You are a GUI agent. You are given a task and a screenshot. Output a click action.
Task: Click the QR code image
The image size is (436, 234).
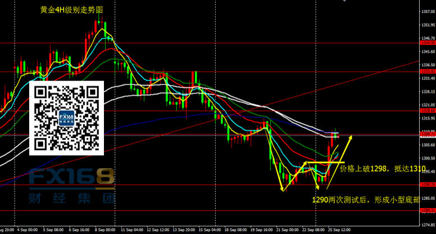tap(66, 118)
